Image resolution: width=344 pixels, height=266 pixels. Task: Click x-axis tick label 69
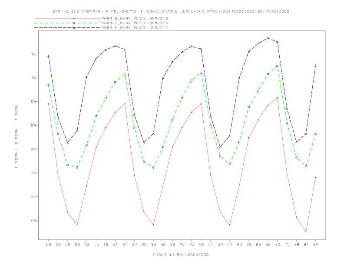click(268, 244)
